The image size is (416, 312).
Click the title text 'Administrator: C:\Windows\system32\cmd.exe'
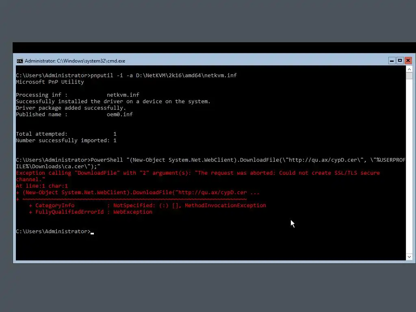pos(75,61)
